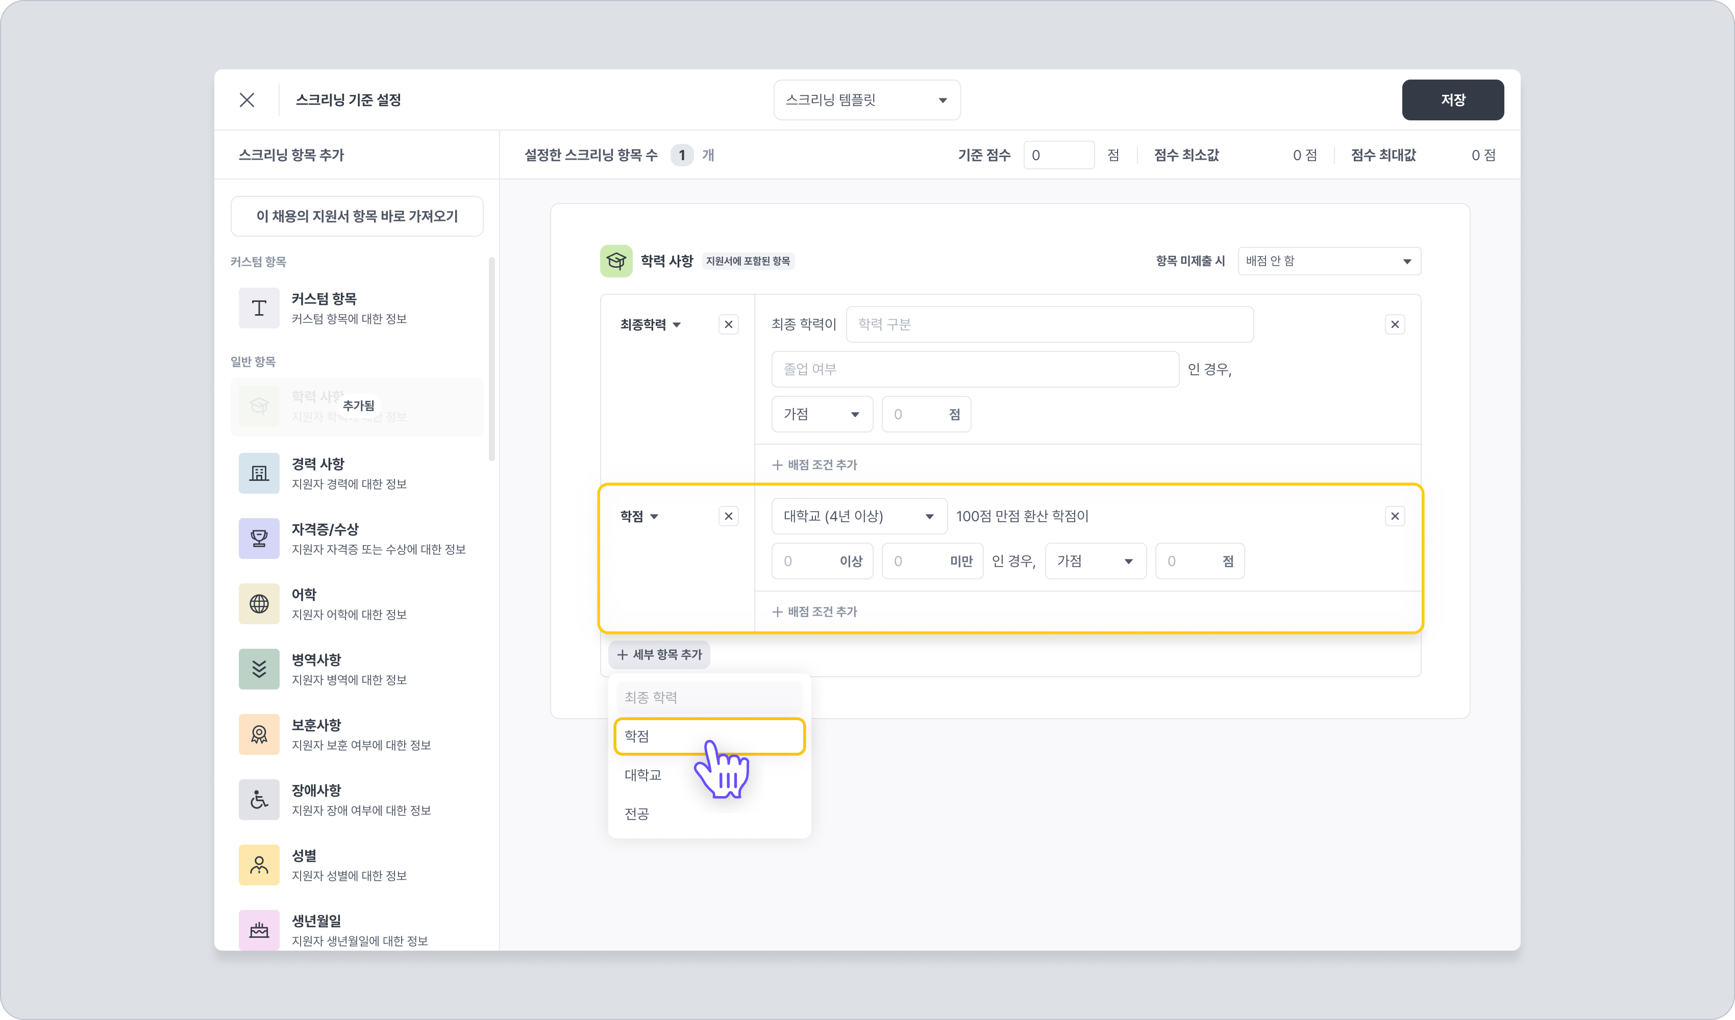Click the person icon for 성별

[259, 865]
